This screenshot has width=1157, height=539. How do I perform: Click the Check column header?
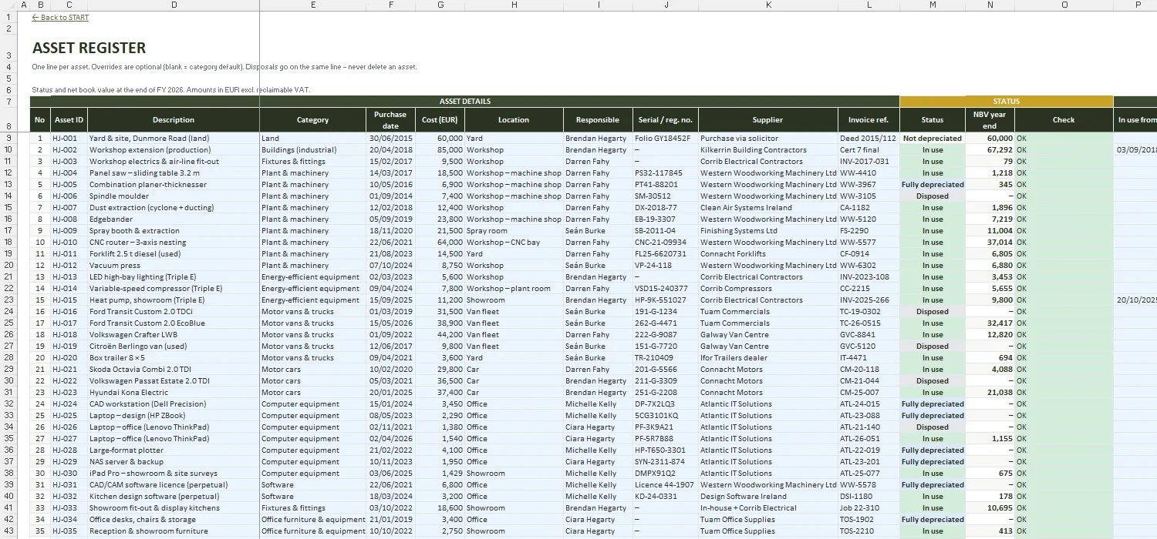1064,120
